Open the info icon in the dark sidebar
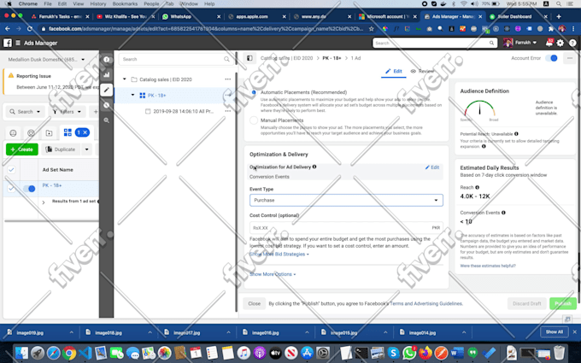 coord(106,59)
